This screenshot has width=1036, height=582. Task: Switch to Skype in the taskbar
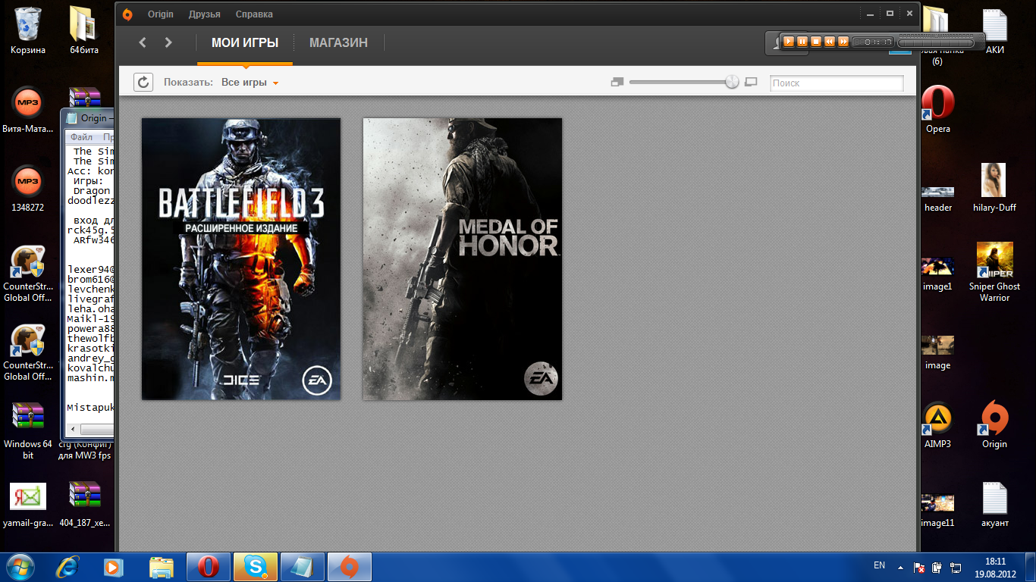pyautogui.click(x=256, y=566)
